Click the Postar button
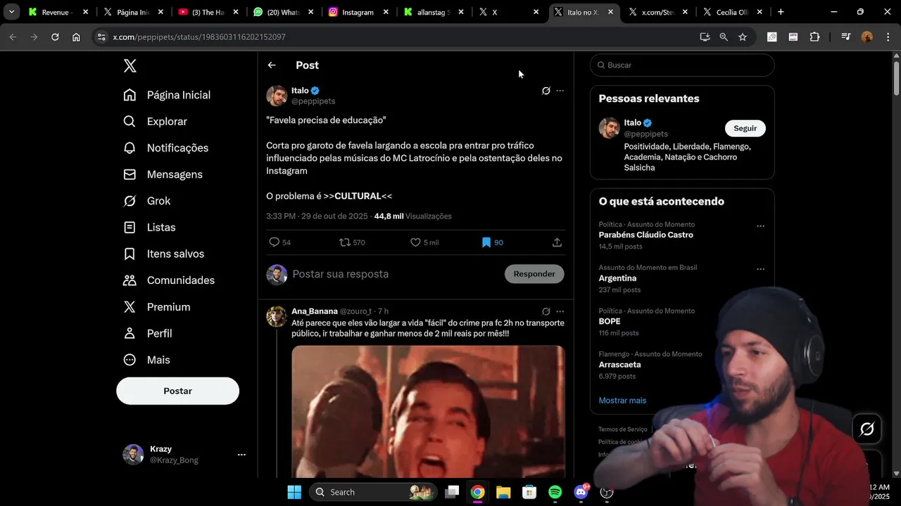The height and width of the screenshot is (506, 901). tap(177, 391)
